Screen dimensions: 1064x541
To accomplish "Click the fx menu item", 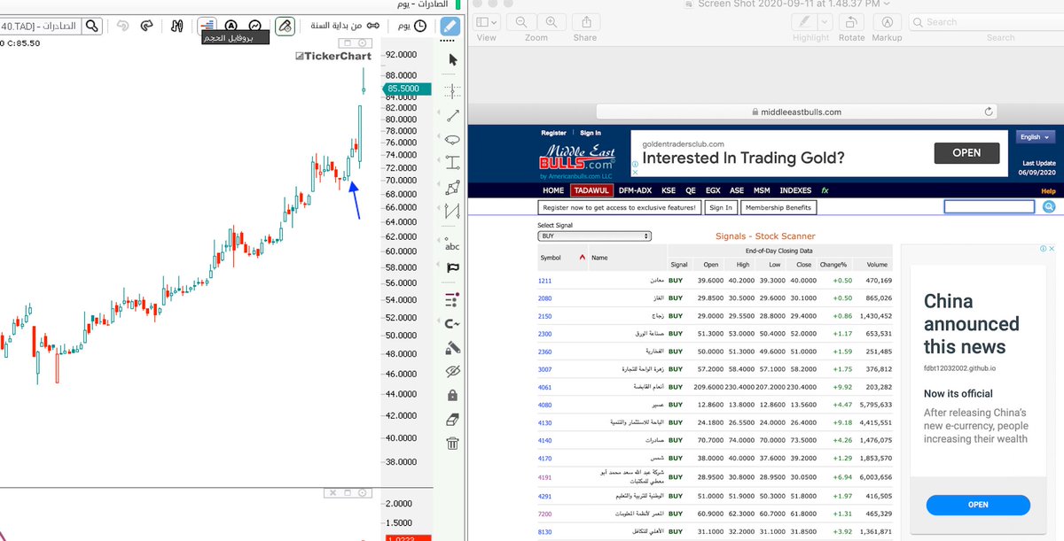I will coord(825,190).
